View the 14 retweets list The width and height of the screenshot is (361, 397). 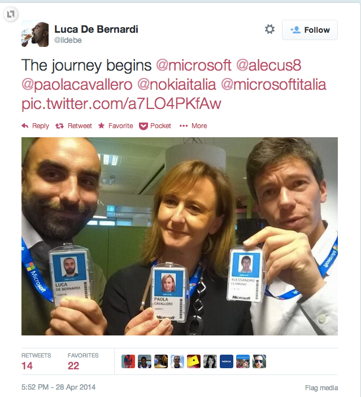coord(36,361)
